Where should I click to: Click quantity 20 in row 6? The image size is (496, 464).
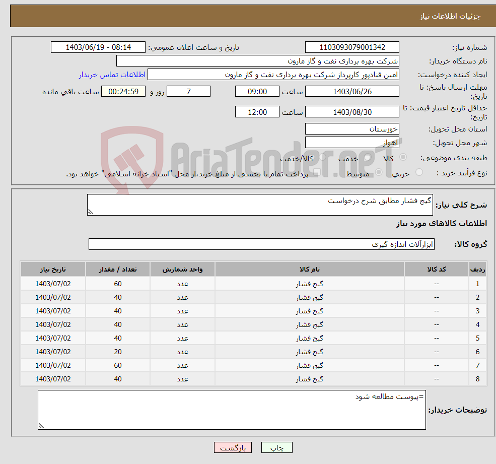118,352
